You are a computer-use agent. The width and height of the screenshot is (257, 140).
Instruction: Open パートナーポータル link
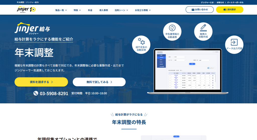coord(235,2)
